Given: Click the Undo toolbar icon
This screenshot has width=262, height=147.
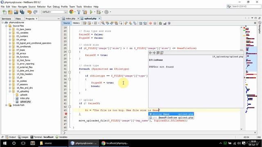Looking at the screenshot, I should click(x=29, y=12).
